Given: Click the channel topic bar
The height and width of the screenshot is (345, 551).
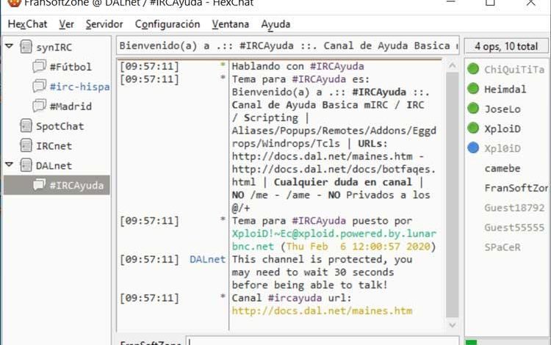Looking at the screenshot, I should coord(288,46).
